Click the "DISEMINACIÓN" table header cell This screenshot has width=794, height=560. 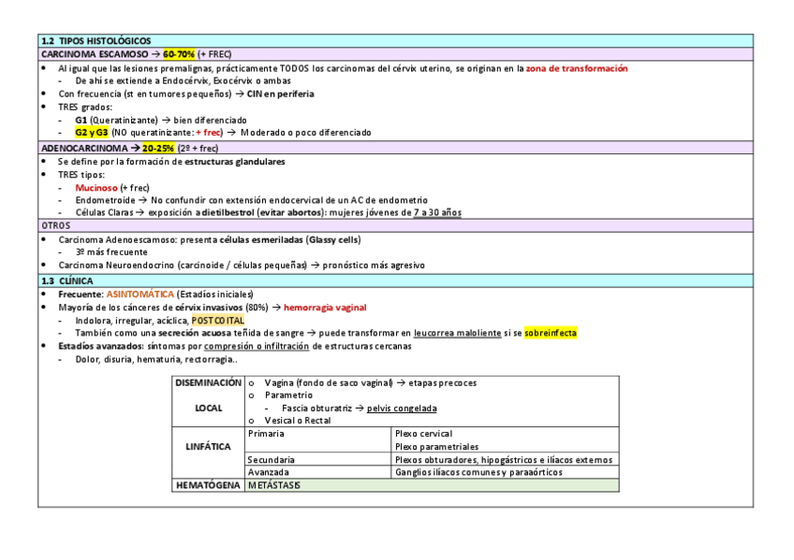(x=208, y=383)
